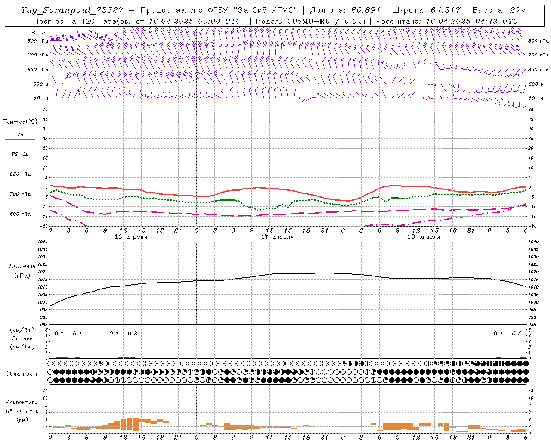Viewport: 551px width, 441px height.
Task: Click the Высота: 27м value
Action: [x=499, y=10]
